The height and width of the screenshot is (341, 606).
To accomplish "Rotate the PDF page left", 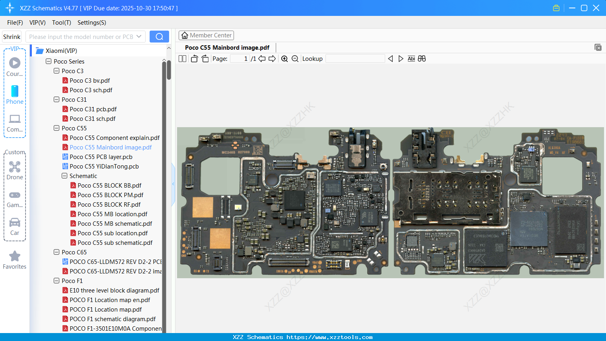I will 194,58.
